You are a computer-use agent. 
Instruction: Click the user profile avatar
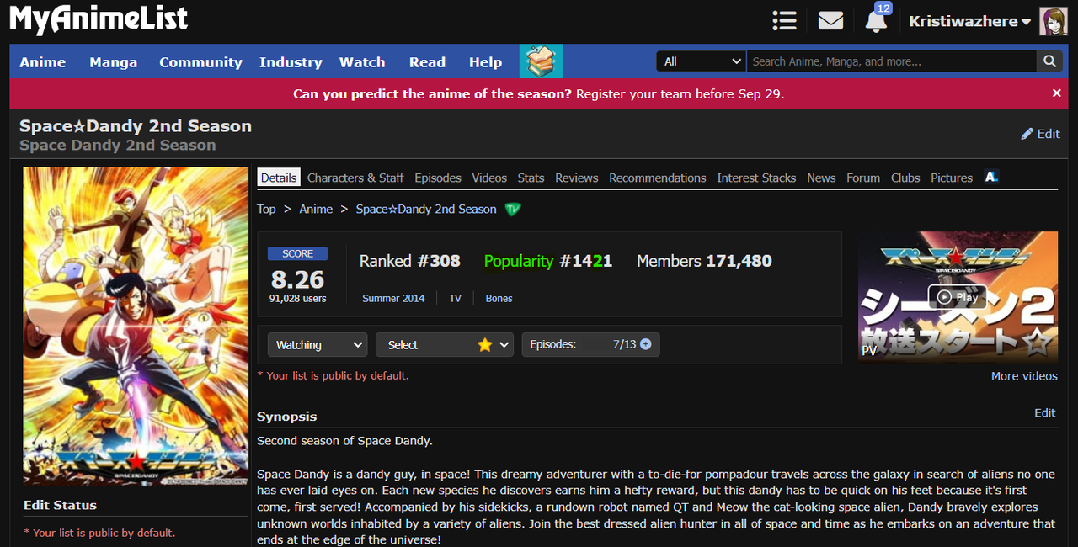tap(1054, 21)
